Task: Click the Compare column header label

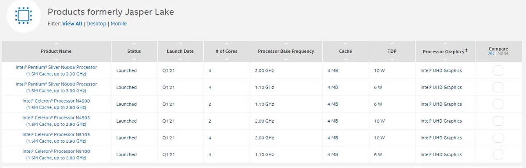Action: (x=498, y=49)
